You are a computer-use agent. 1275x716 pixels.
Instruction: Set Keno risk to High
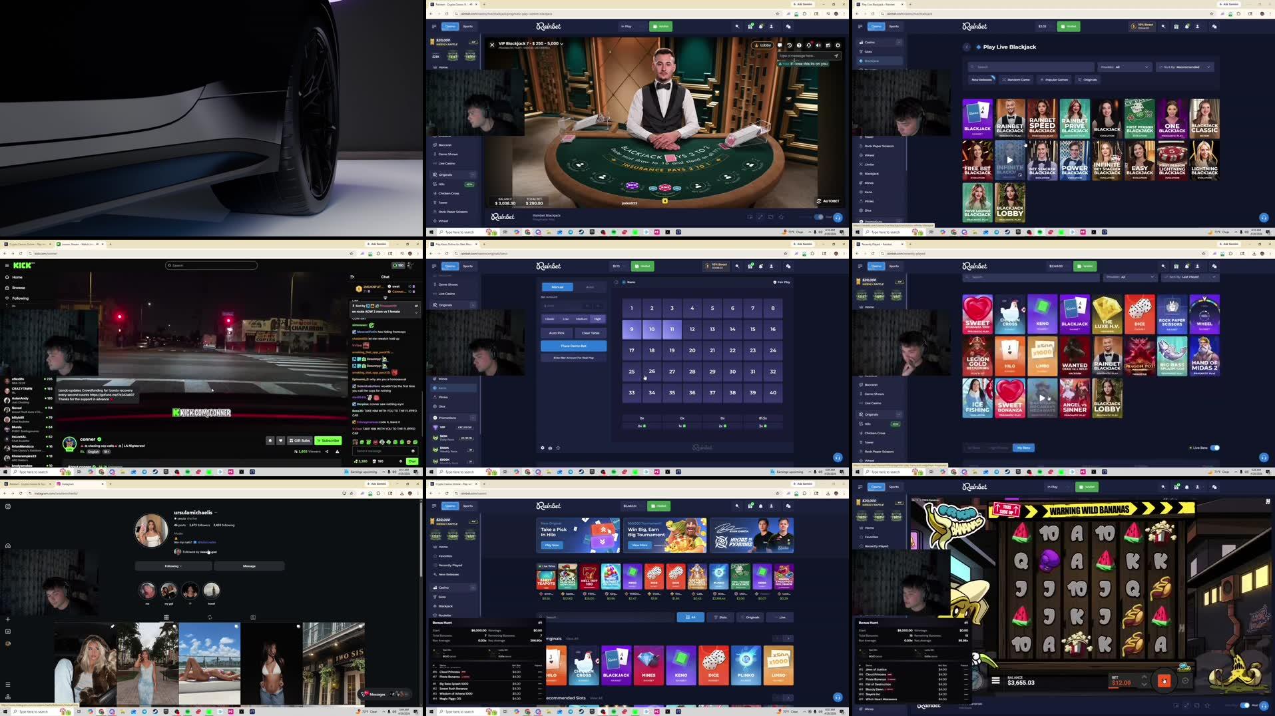click(598, 318)
